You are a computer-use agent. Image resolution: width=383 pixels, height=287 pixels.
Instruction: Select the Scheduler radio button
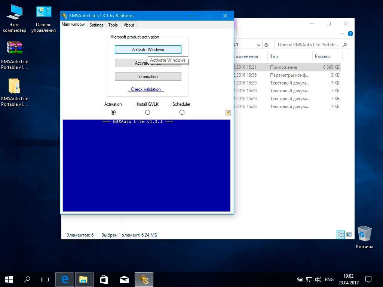click(182, 112)
